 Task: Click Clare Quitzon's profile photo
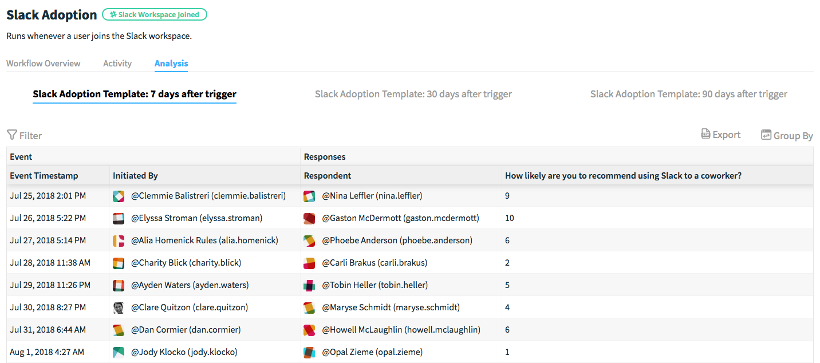coord(119,307)
